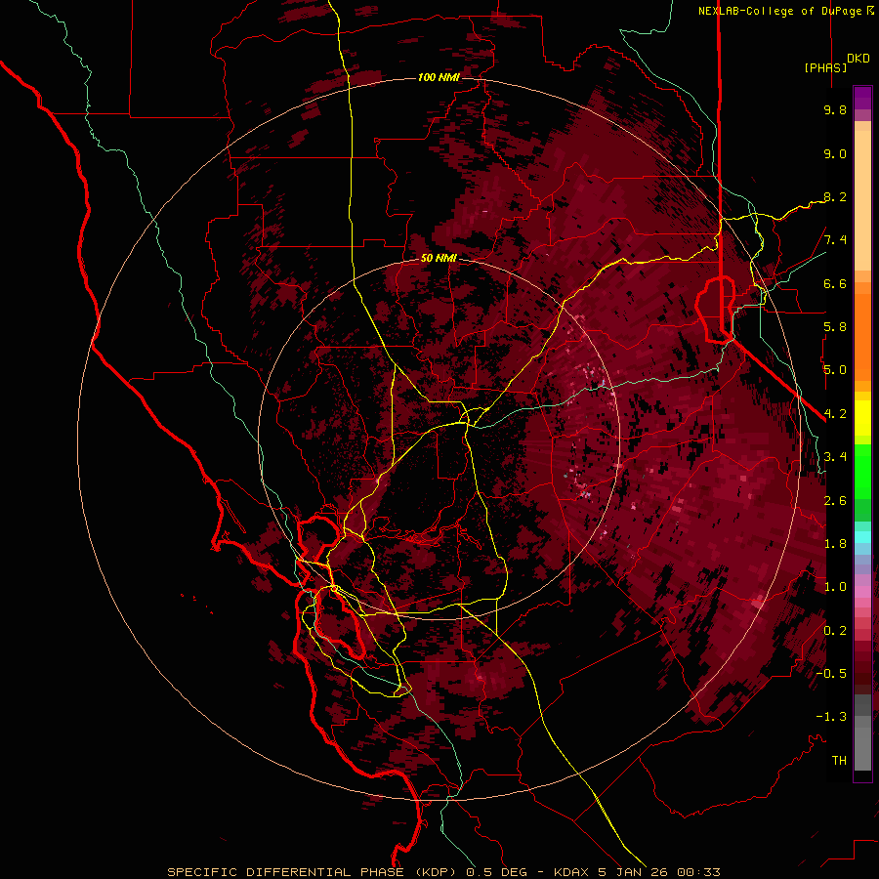This screenshot has width=879, height=879.
Task: Click the 00:33 timestamp in the caption
Action: pos(697,872)
